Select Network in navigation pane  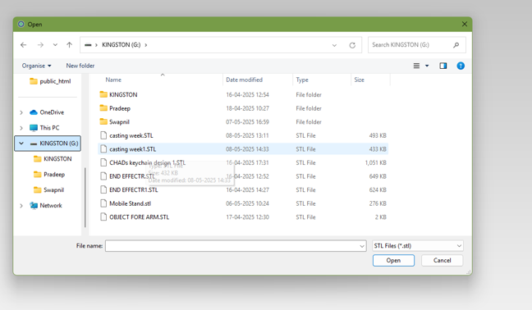pos(46,206)
